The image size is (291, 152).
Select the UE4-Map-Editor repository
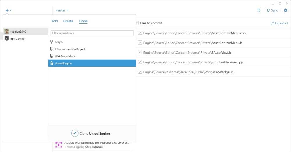tap(92, 56)
